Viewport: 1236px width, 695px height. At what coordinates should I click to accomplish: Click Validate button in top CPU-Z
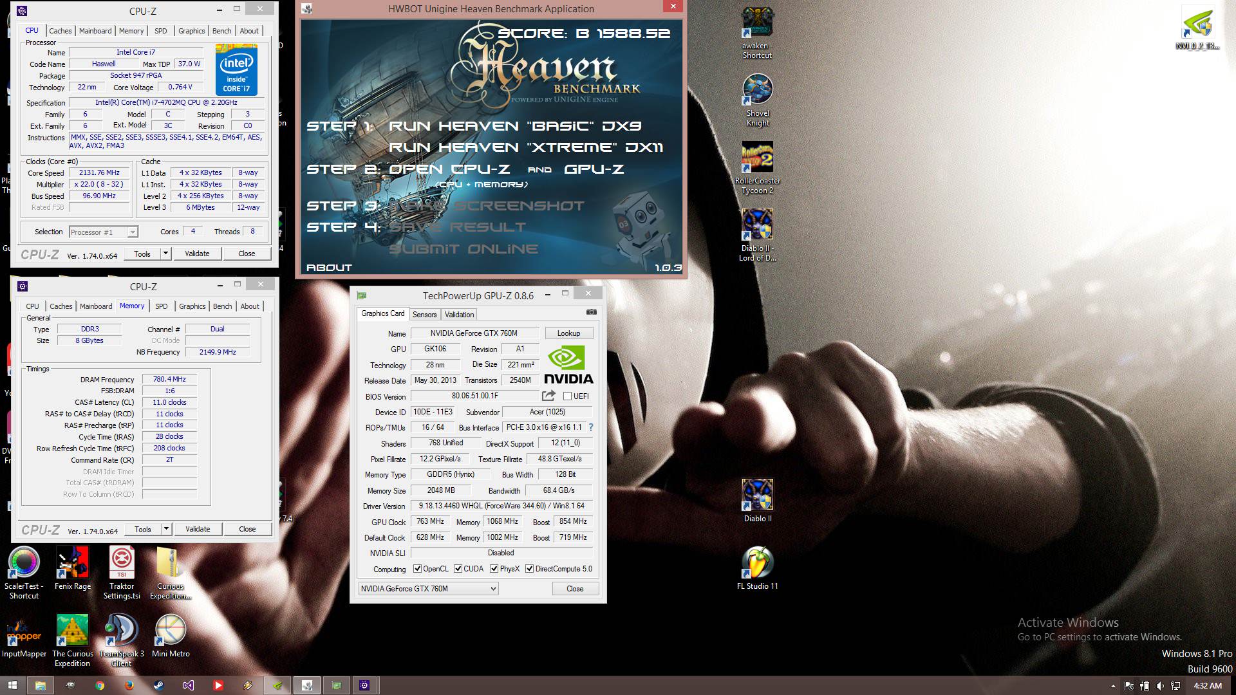197,254
